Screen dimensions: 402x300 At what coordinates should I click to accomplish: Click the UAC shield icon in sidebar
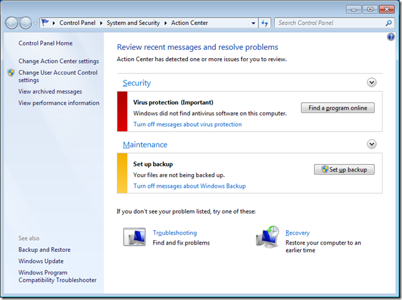(x=11, y=72)
